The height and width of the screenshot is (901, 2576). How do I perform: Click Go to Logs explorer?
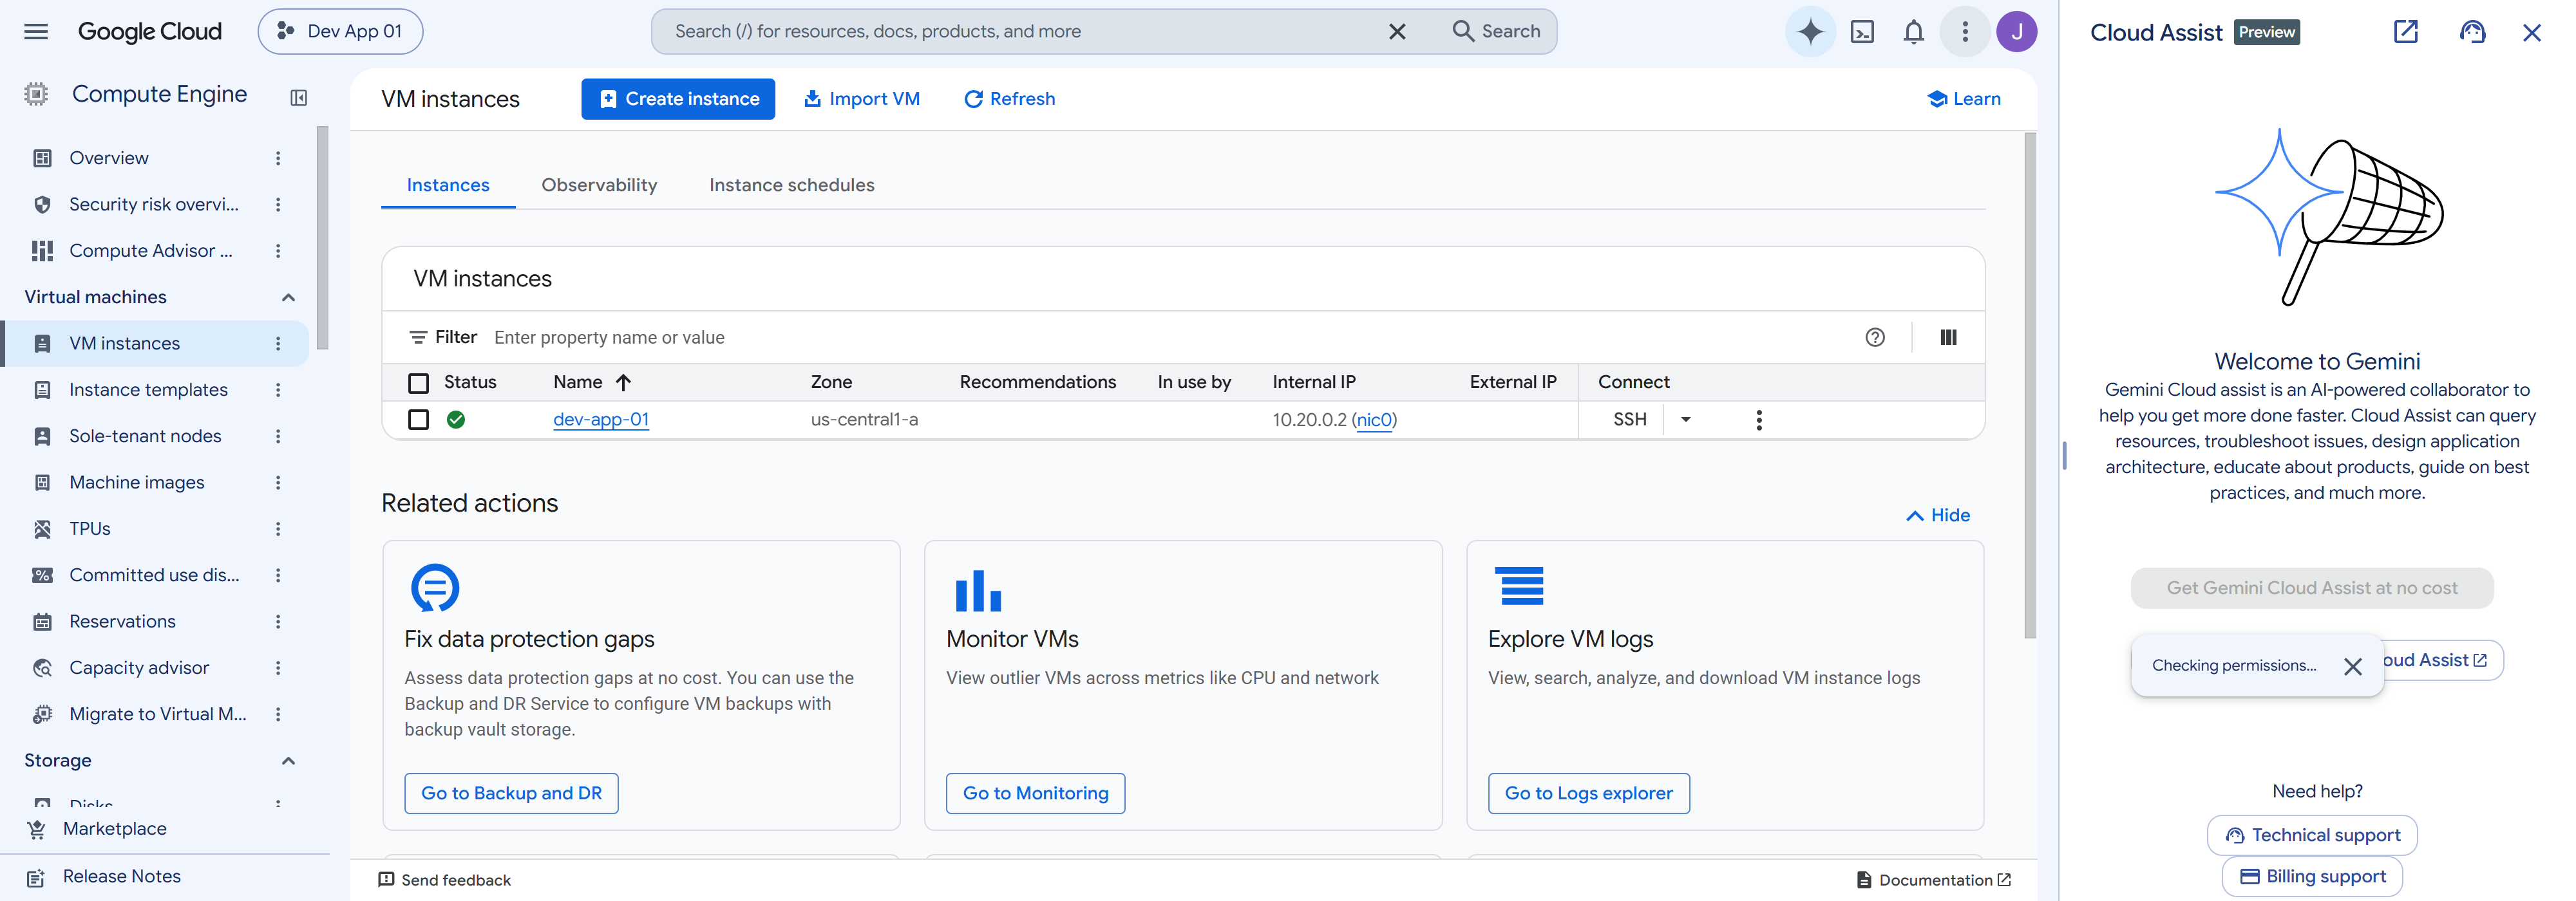pyautogui.click(x=1588, y=793)
